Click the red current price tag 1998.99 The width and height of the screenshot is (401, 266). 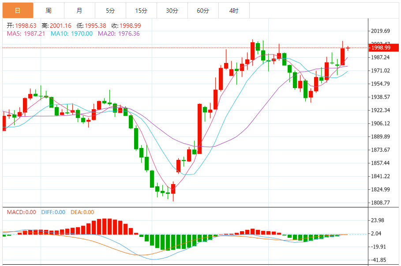click(x=384, y=48)
